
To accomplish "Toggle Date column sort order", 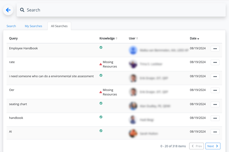I will (194, 38).
